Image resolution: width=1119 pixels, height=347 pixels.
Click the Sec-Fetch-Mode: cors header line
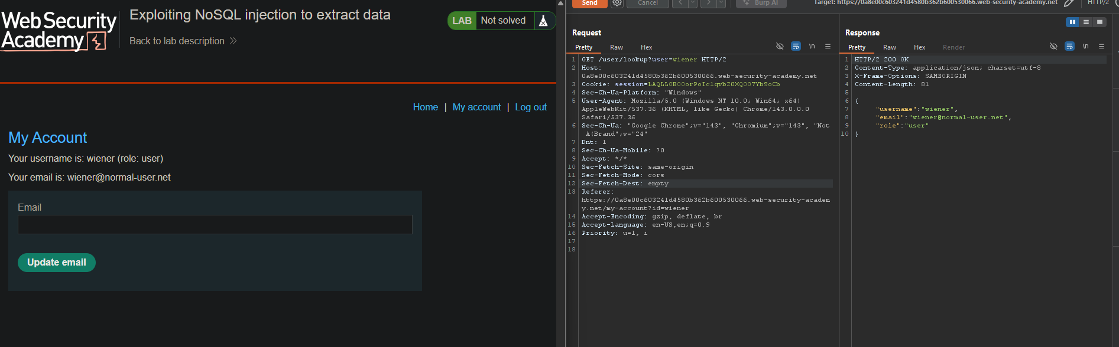coord(622,175)
